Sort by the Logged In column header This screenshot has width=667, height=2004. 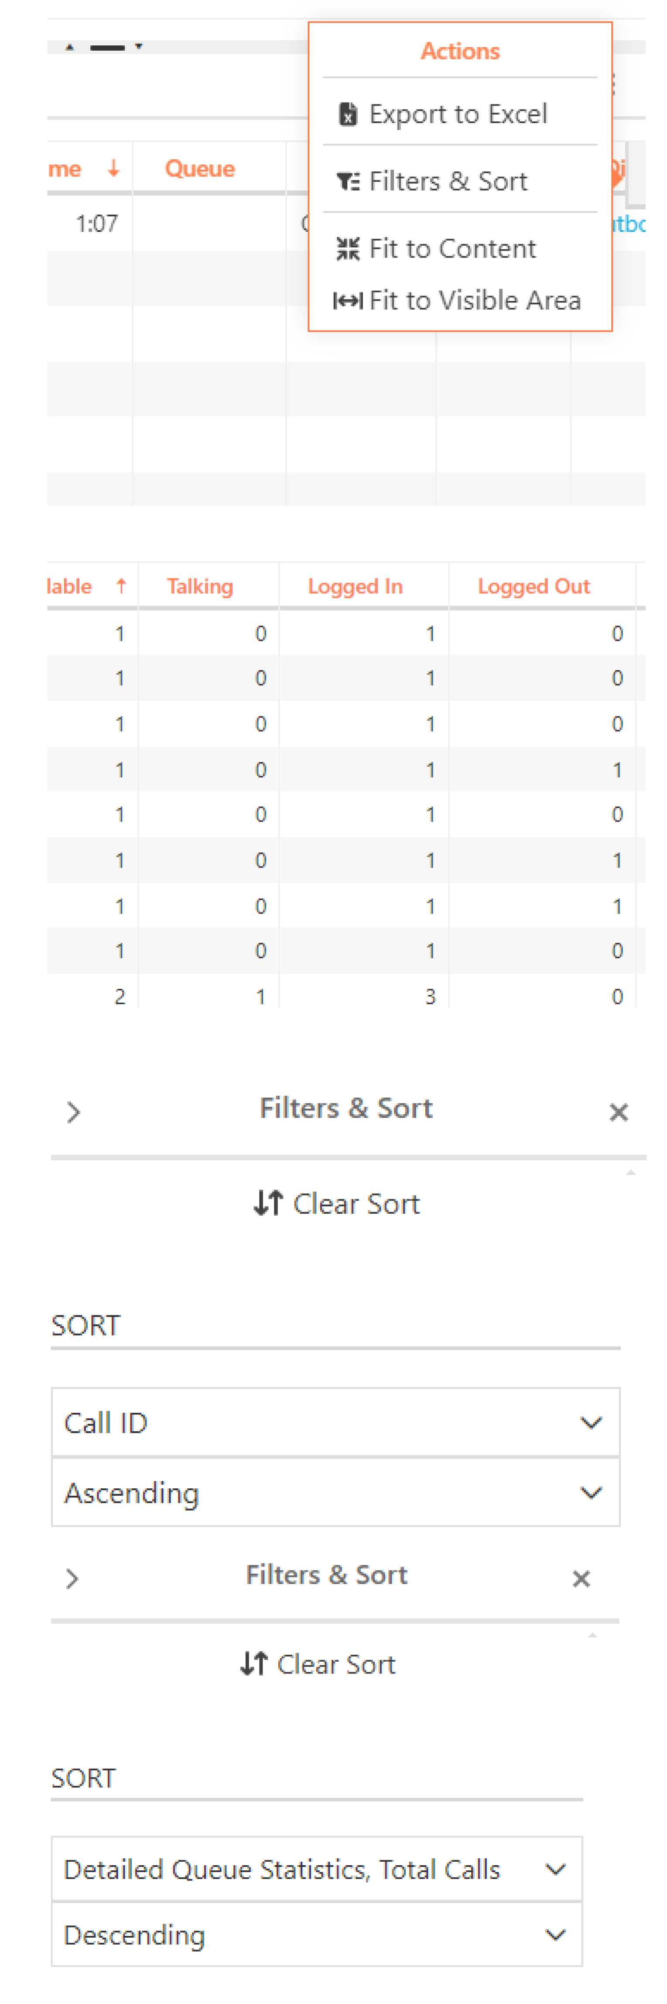tap(355, 586)
